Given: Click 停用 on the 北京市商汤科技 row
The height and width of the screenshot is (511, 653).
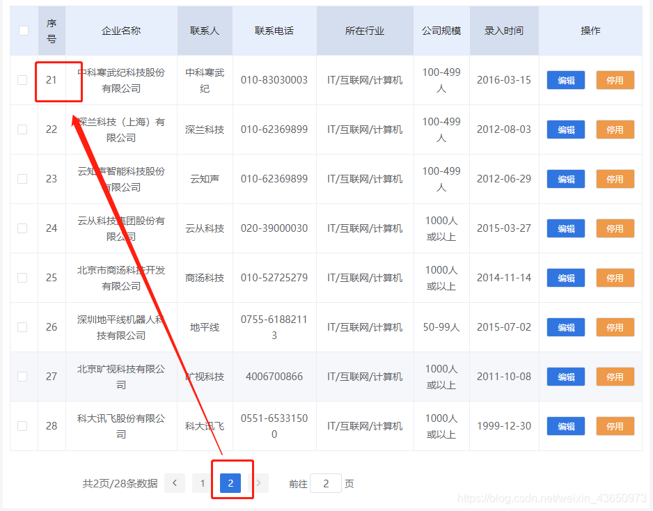Looking at the screenshot, I should pyautogui.click(x=615, y=277).
